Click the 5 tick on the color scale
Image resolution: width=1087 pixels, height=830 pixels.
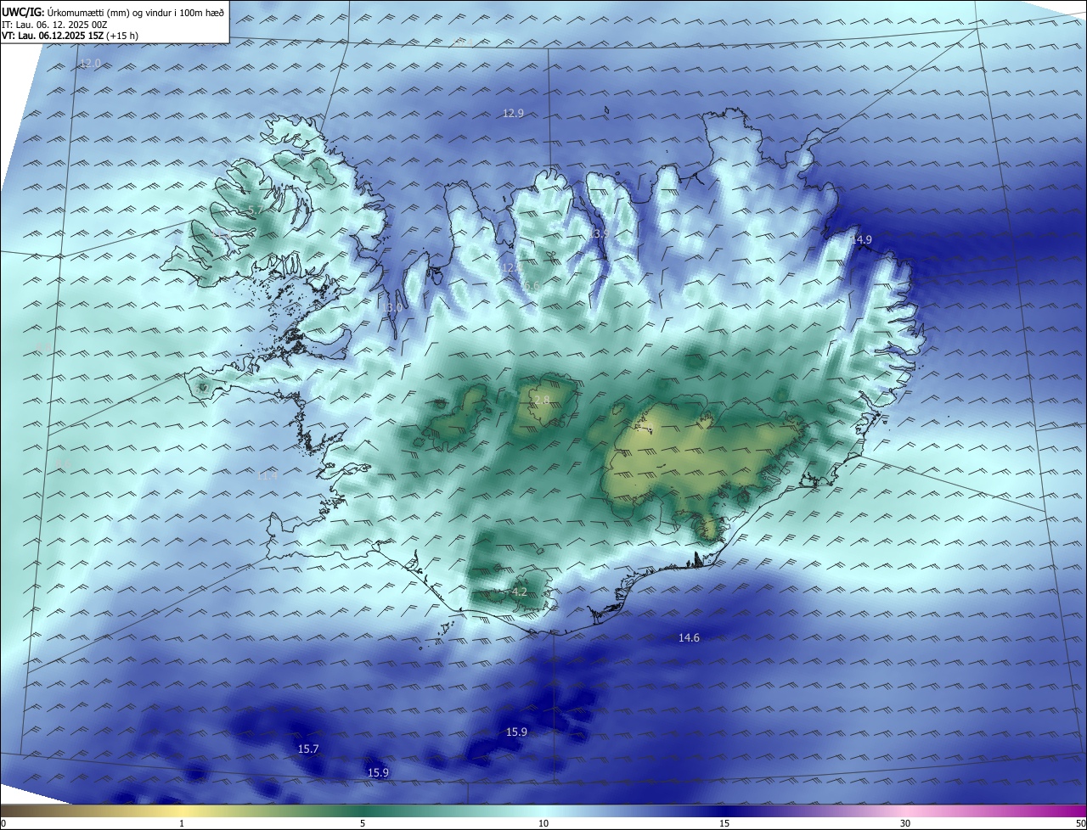pos(363,824)
